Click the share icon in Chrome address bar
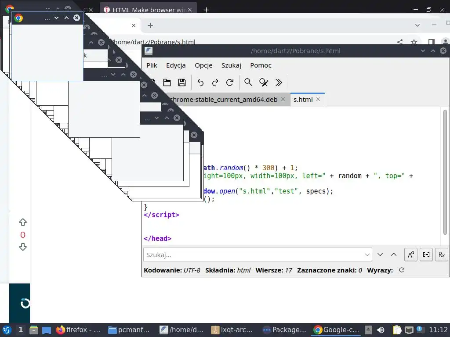This screenshot has width=450, height=337. coord(400,42)
